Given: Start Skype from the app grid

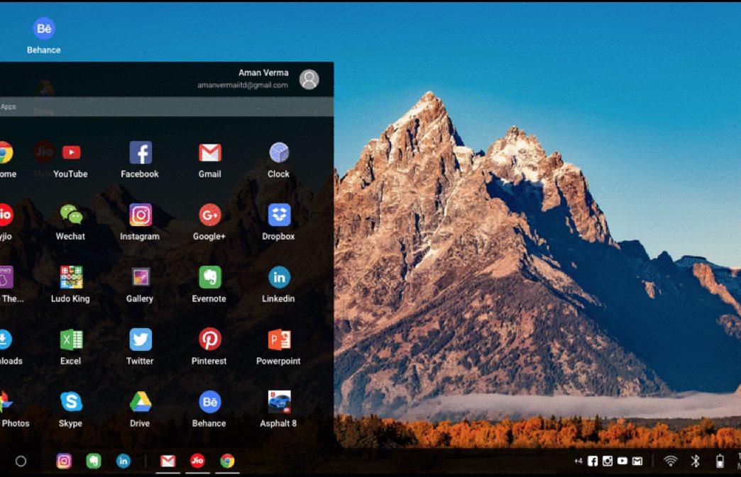Looking at the screenshot, I should tap(71, 403).
